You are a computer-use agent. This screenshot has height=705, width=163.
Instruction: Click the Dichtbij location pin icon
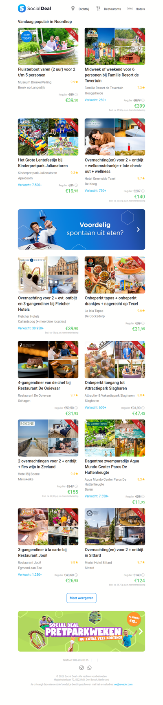click(x=73, y=8)
